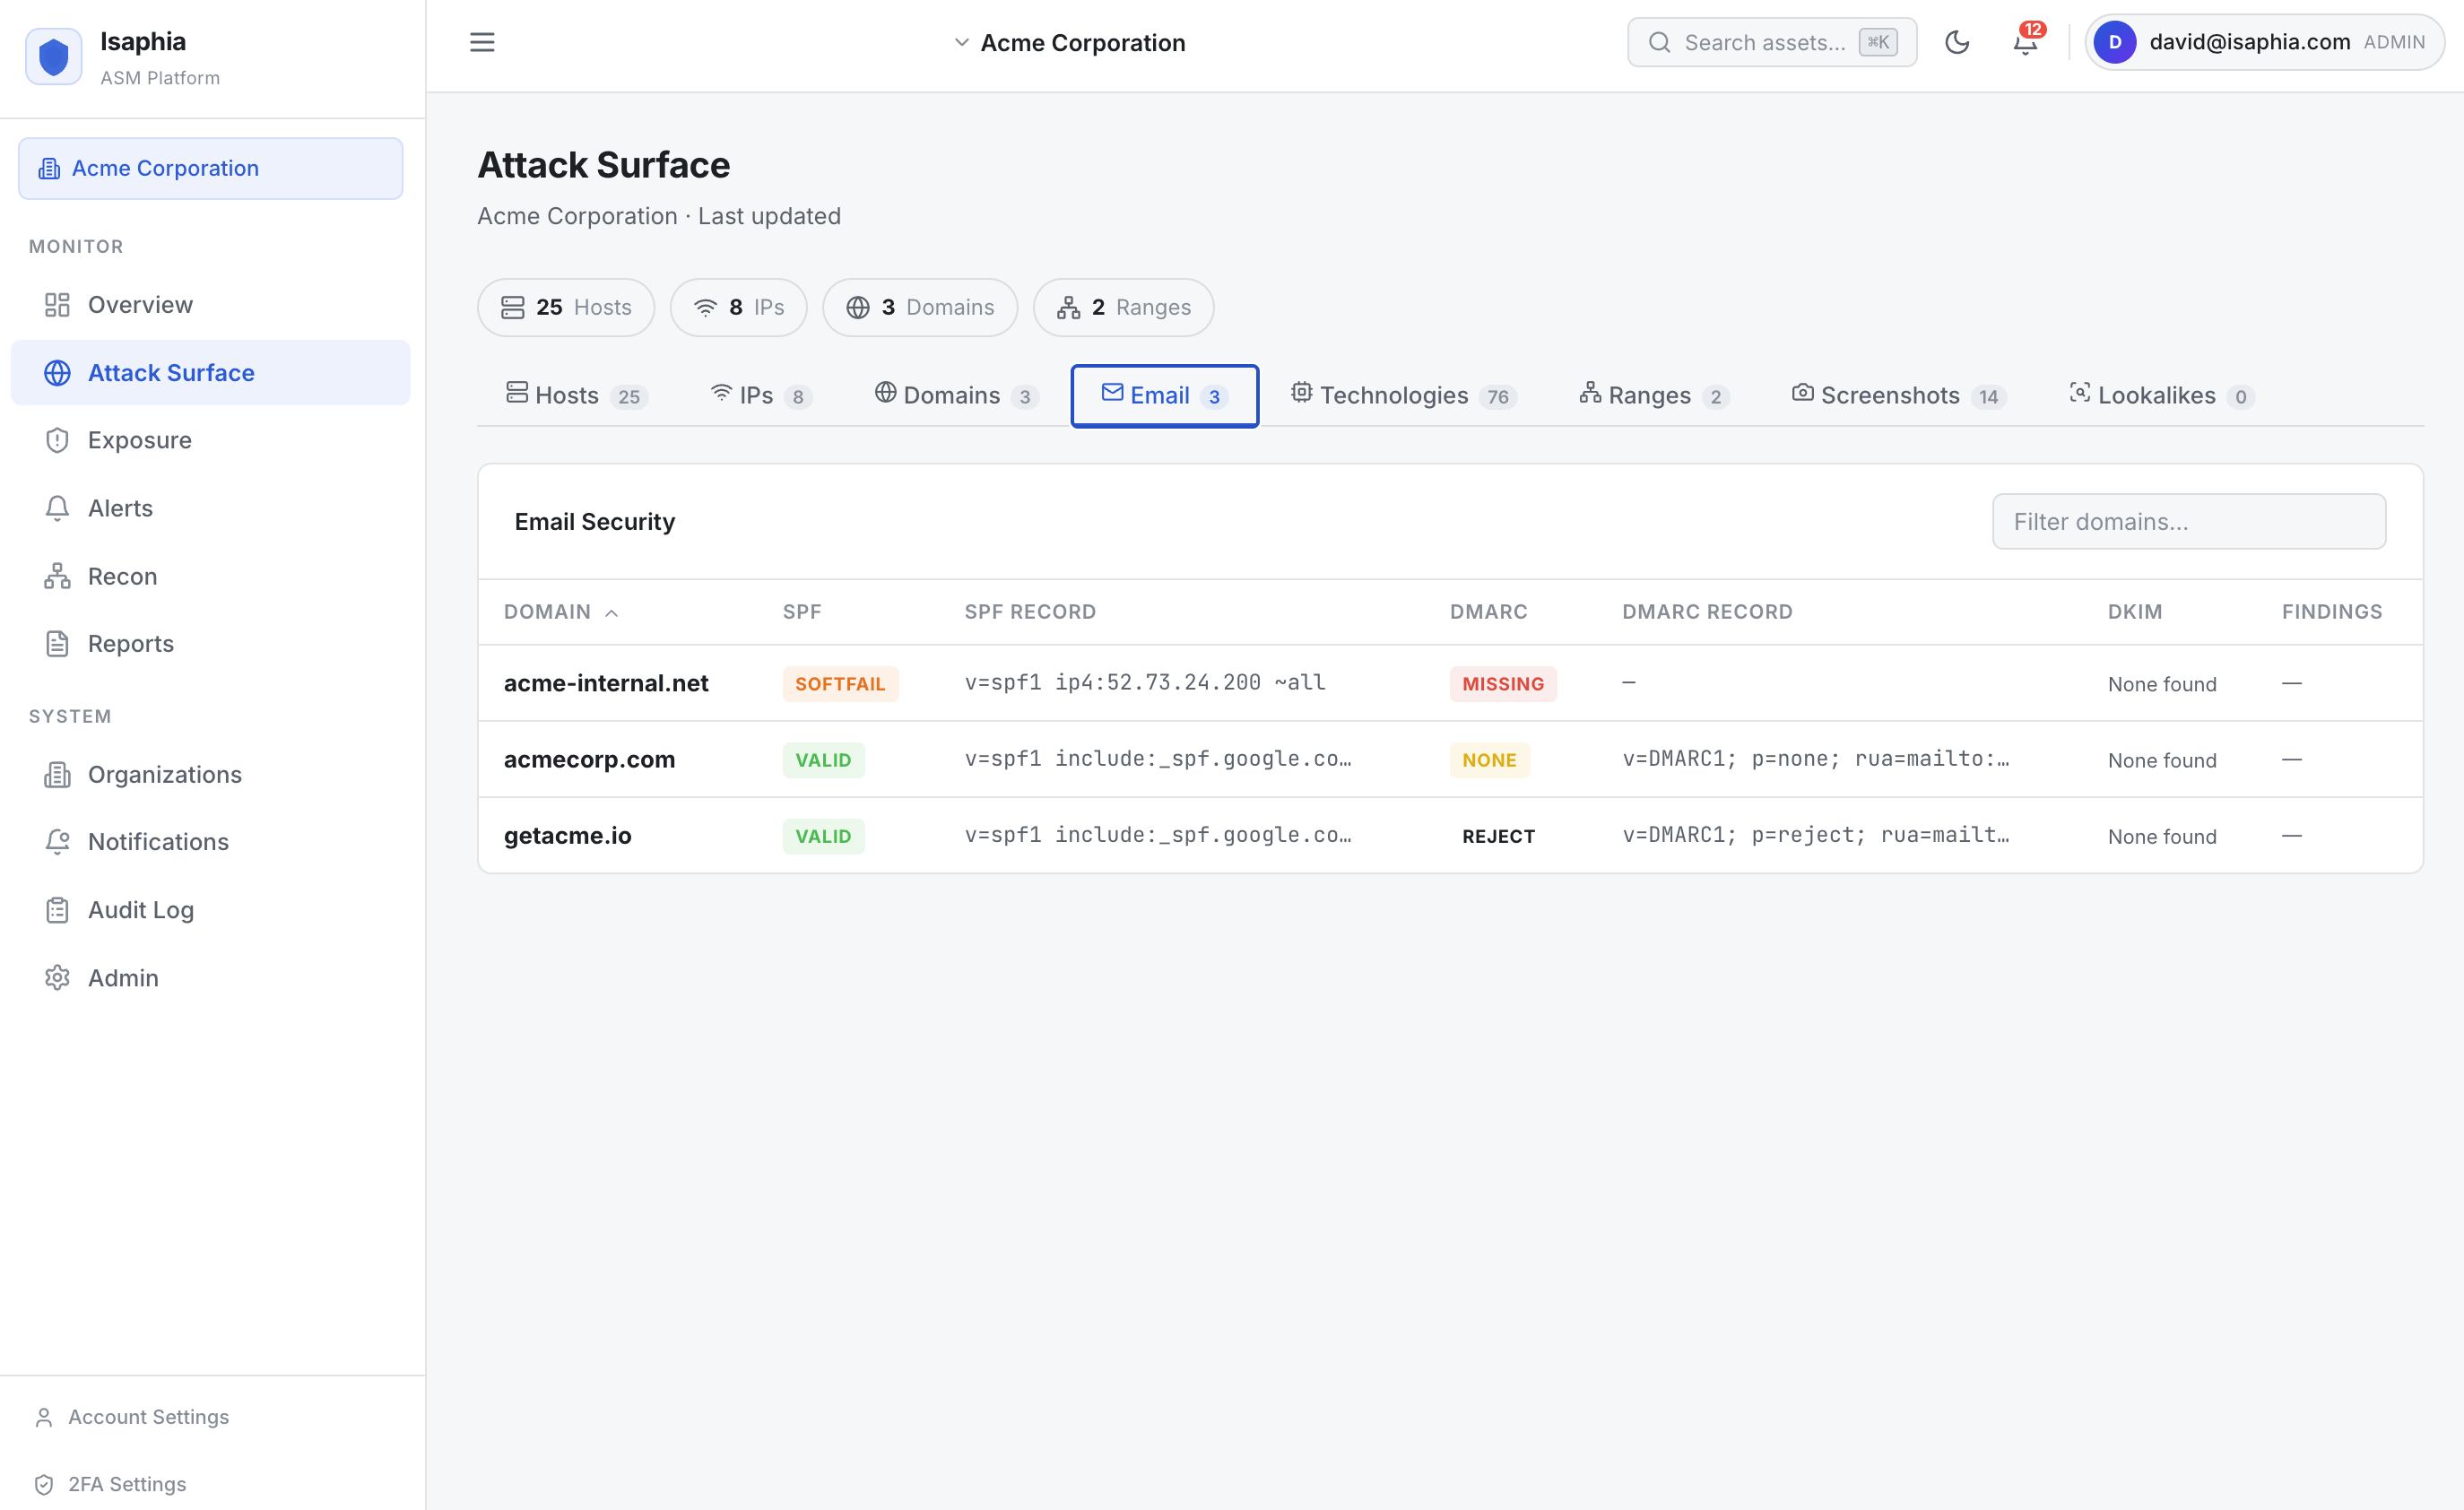This screenshot has height=1510, width=2464.
Task: Click the Reports document icon
Action: pyautogui.click(x=57, y=644)
